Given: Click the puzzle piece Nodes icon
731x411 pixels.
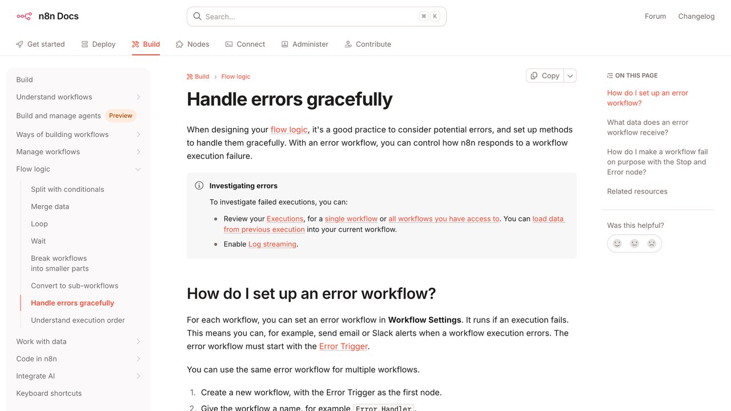Looking at the screenshot, I should pos(180,44).
